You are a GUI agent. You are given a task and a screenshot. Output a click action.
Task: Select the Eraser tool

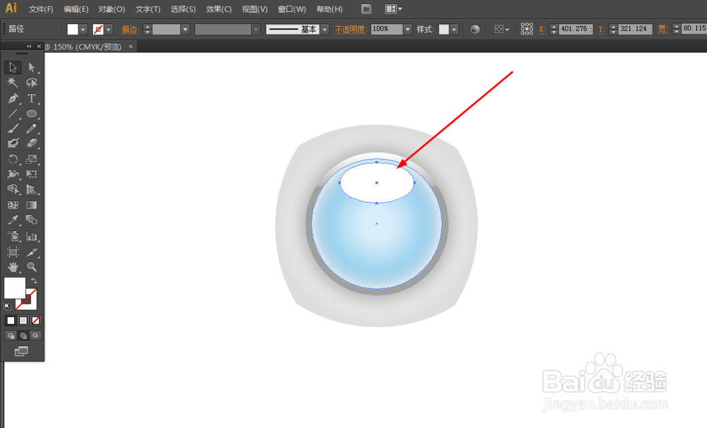click(31, 143)
